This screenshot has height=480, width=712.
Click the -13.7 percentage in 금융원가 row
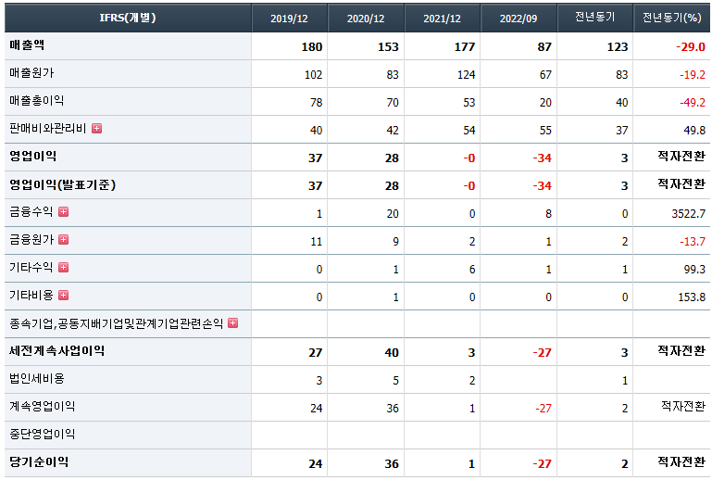[693, 241]
